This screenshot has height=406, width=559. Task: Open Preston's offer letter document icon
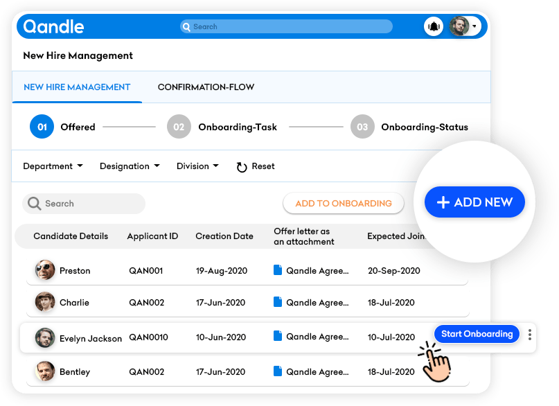278,270
